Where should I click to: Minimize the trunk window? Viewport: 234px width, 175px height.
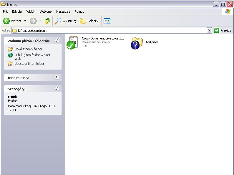(x=216, y=4)
